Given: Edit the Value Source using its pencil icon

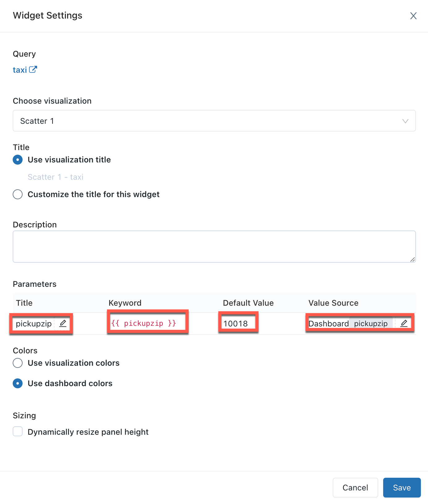Looking at the screenshot, I should click(404, 323).
